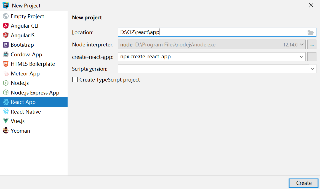Click the React App atom icon
The width and height of the screenshot is (320, 189).
pos(6,102)
